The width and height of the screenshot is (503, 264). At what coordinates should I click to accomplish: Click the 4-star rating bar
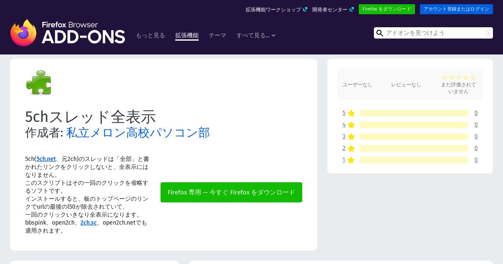(414, 125)
